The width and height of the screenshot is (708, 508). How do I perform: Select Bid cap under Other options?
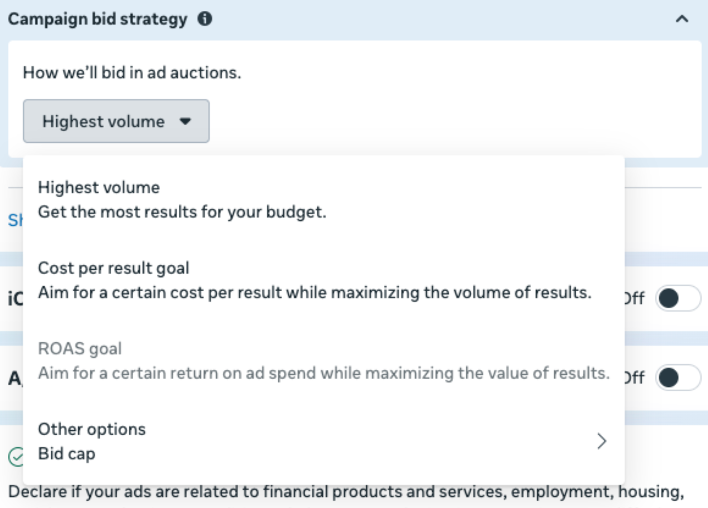[67, 453]
